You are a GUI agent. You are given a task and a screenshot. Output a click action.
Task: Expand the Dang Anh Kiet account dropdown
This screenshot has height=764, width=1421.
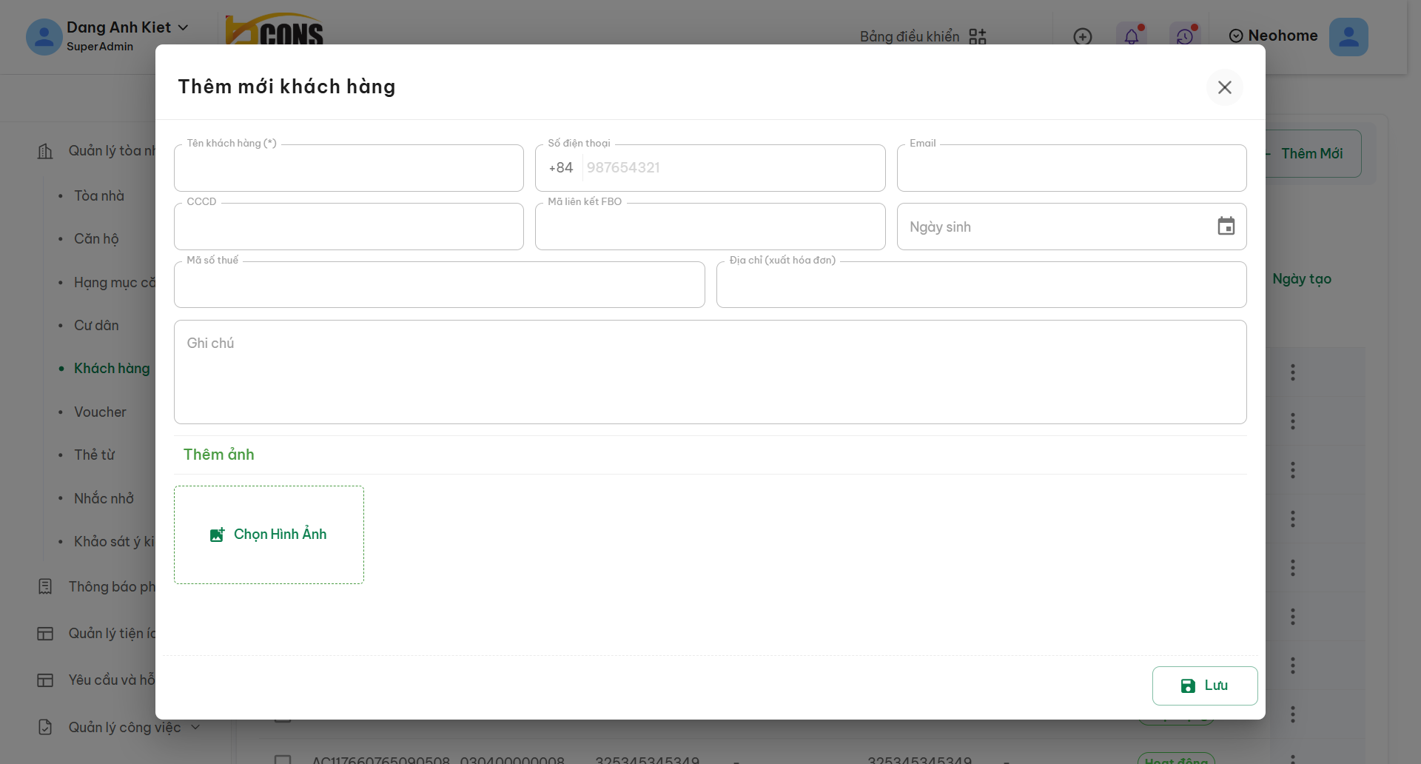point(183,27)
